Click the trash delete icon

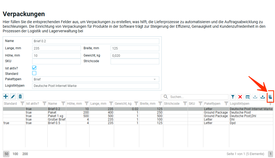[x=20, y=96]
